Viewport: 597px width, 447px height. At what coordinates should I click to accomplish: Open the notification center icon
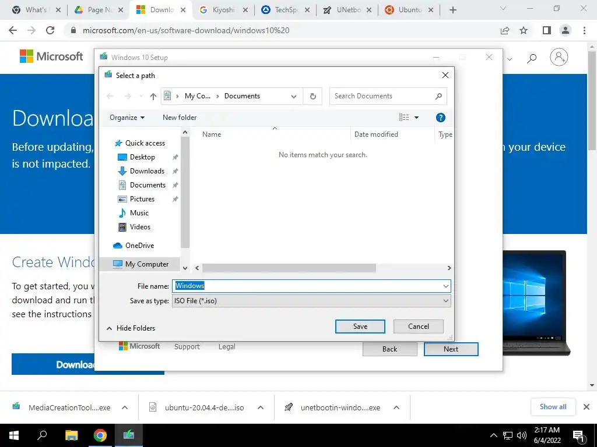coord(579,436)
